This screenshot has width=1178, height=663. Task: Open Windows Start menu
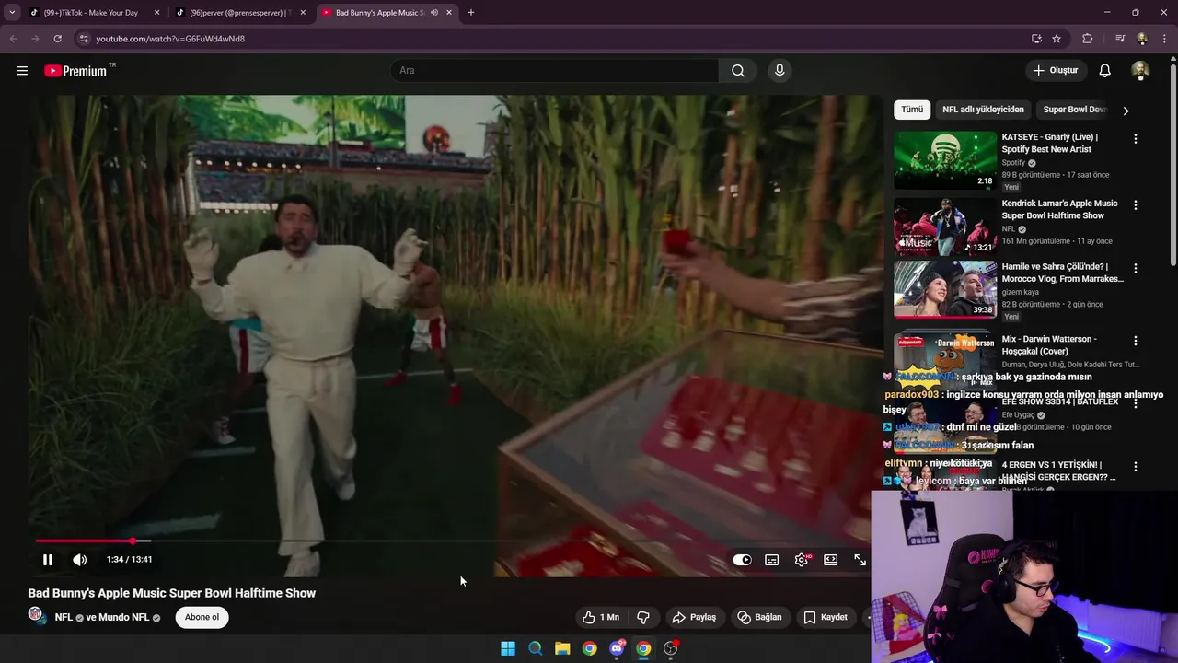(x=508, y=648)
